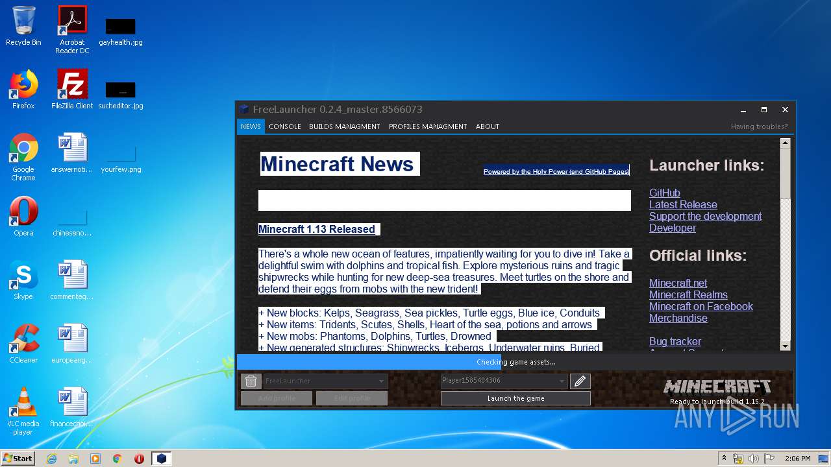This screenshot has height=467, width=831.
Task: Open the Player1585404306 account dropdown
Action: 504,381
